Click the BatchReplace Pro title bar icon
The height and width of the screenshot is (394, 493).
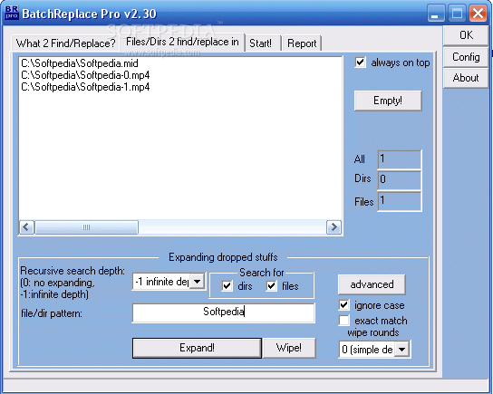click(12, 13)
